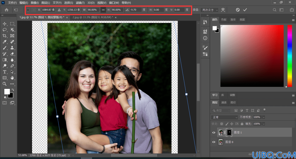The height and width of the screenshot is (159, 296).
Task: Select the Hand tool
Action: pyautogui.click(x=12, y=78)
